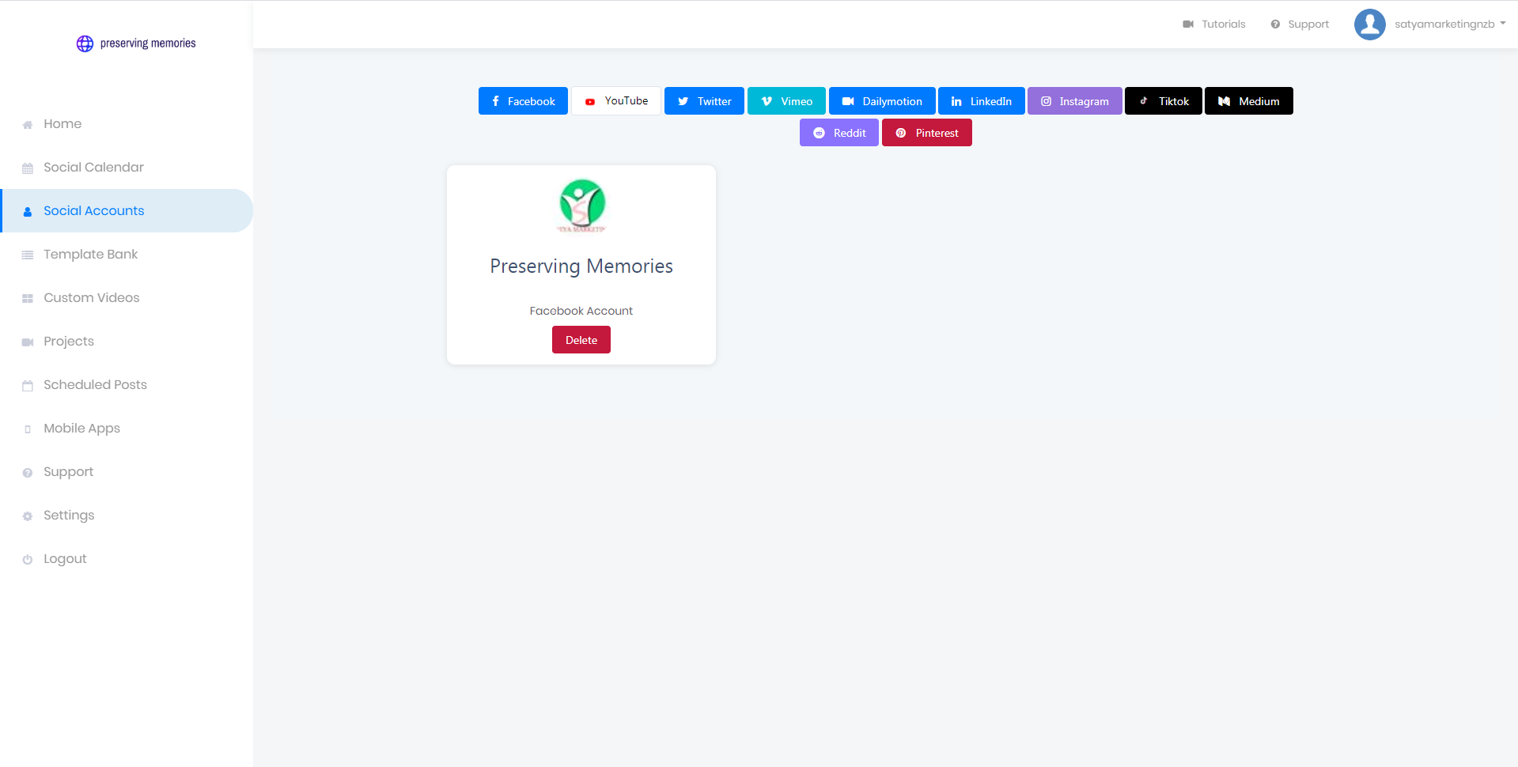This screenshot has height=767, width=1518.
Task: Click the Logout power icon
Action: tap(28, 560)
